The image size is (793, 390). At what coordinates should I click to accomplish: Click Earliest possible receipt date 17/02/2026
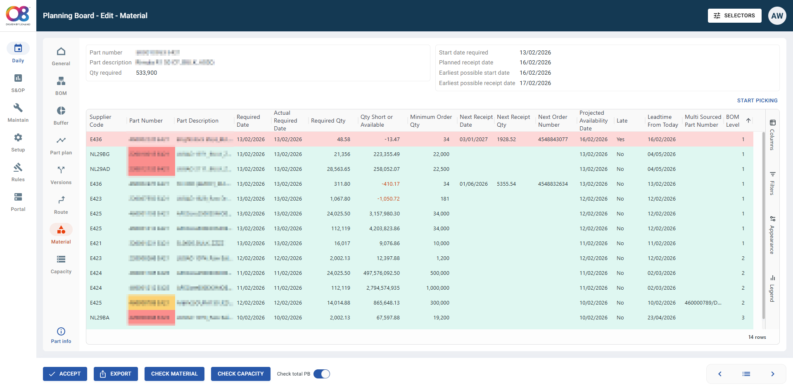pyautogui.click(x=535, y=83)
